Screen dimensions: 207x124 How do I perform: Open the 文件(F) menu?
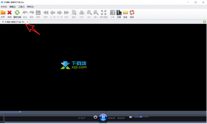point(4,7)
